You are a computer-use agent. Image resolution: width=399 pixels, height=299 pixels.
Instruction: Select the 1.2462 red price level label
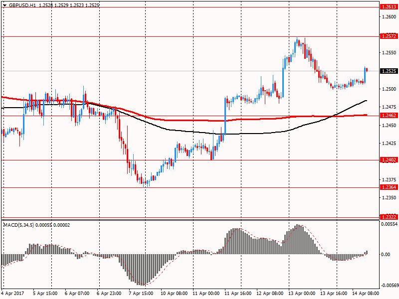pos(389,116)
